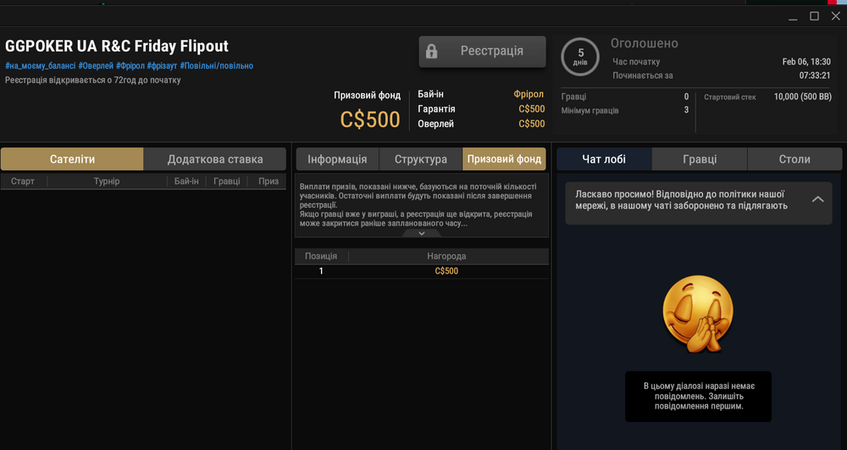Click the 5 днів countdown circle
The height and width of the screenshot is (450, 847).
pos(580,57)
